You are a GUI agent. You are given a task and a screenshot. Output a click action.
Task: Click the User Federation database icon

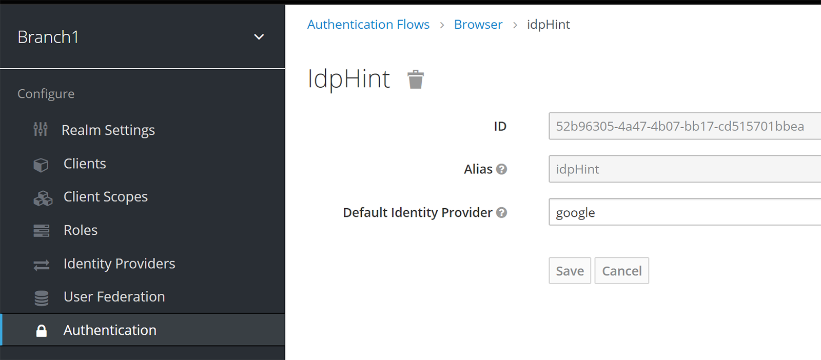42,298
